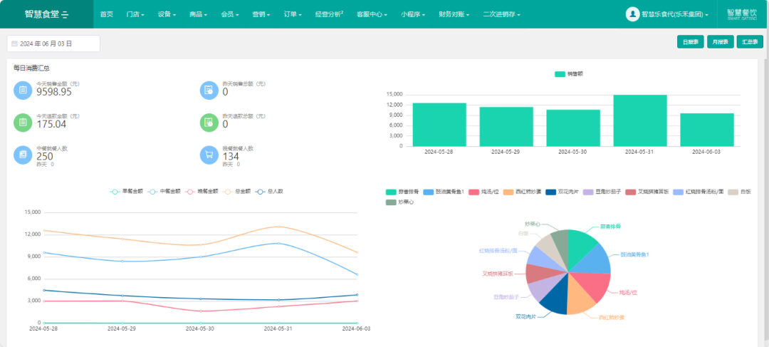Open the 智慧乐食代(乐禾集团) account dropdown
Screen dimensions: 769x347
[x=675, y=15]
